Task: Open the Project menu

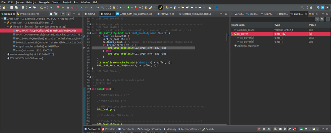Action: coord(67,2)
